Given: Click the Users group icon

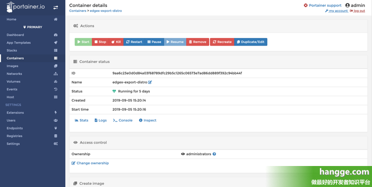Looking at the screenshot, I should 56,120.
